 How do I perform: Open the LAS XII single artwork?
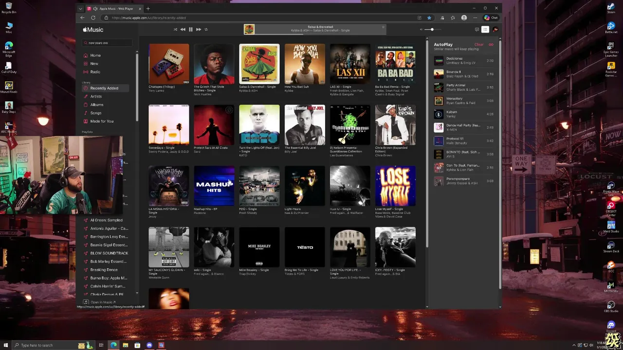click(x=350, y=64)
